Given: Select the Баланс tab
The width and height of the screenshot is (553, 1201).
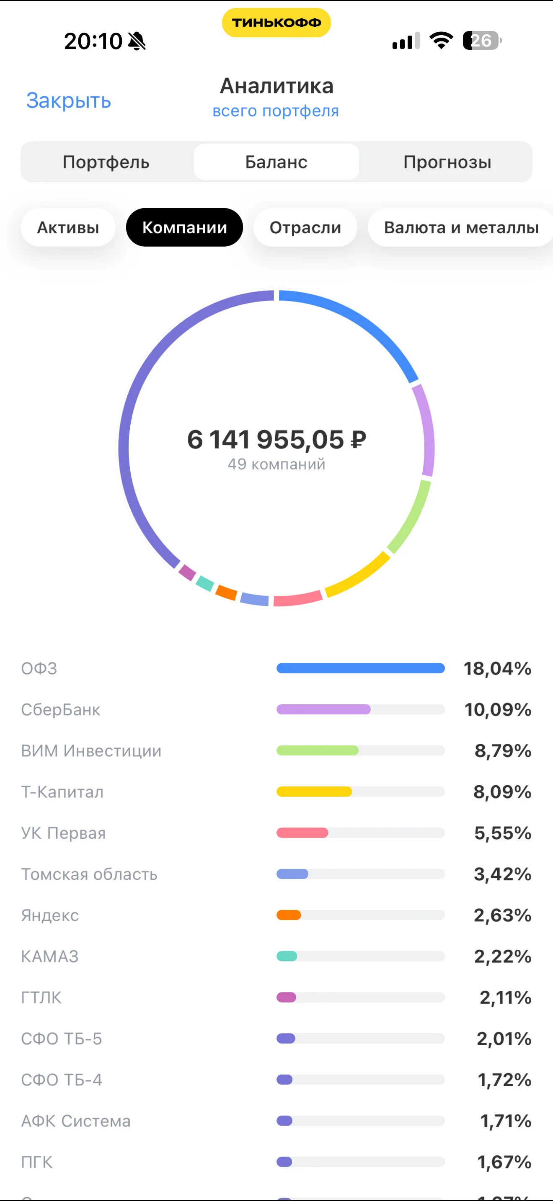Looking at the screenshot, I should click(276, 162).
